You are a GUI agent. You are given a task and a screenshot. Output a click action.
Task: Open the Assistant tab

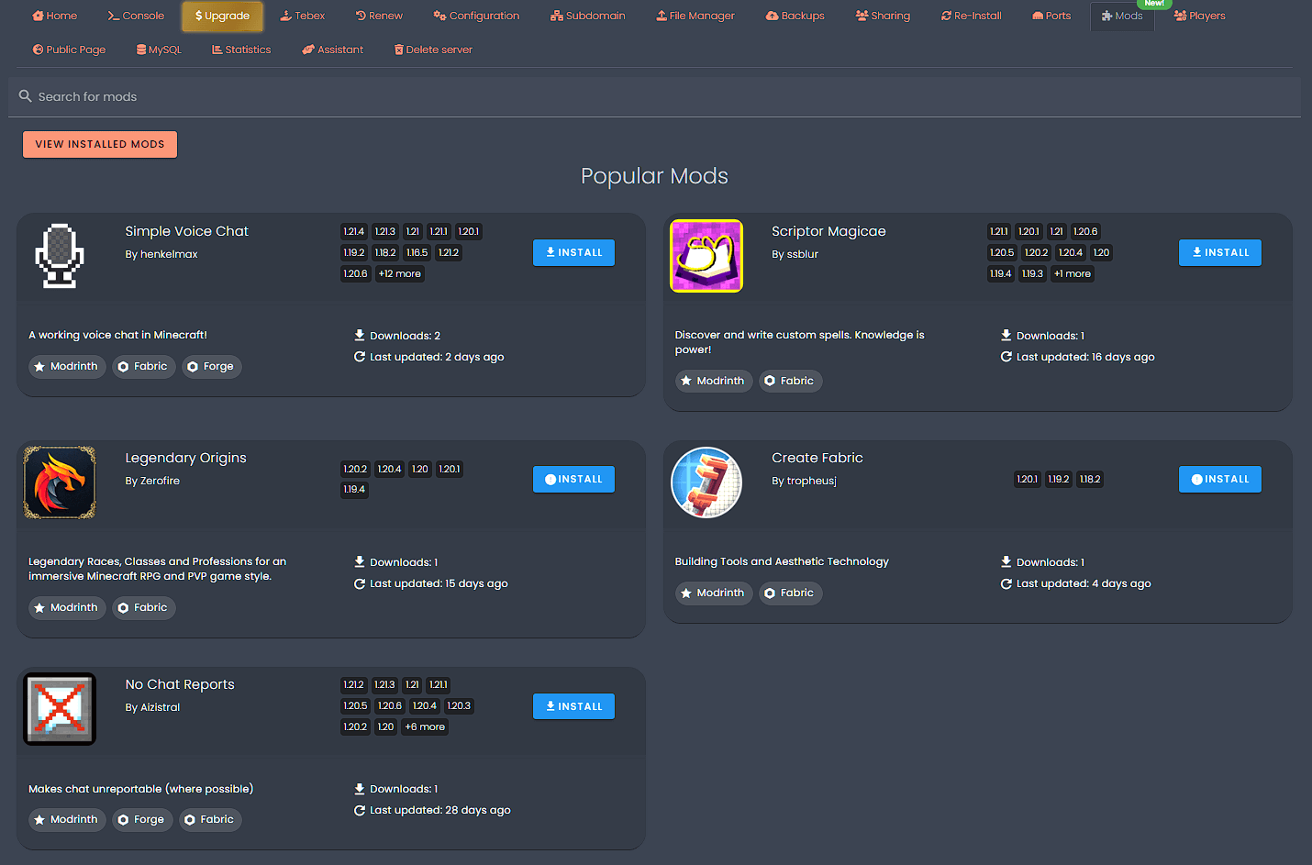(x=333, y=50)
